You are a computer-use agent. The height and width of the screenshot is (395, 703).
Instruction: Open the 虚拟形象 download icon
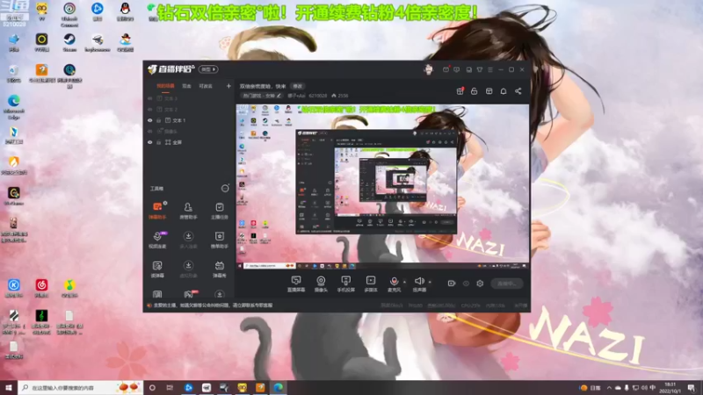188,269
